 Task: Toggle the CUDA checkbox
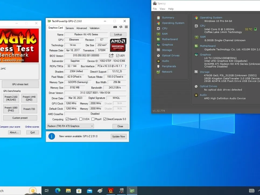(x=81, y=119)
